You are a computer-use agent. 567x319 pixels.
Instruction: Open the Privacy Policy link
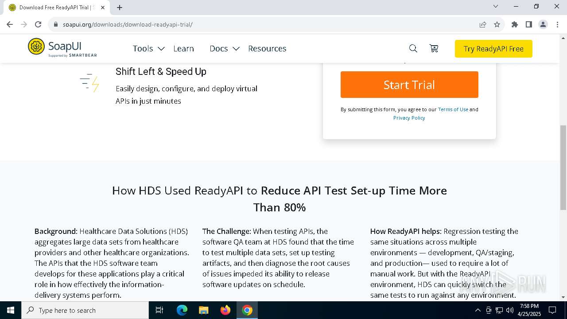(x=409, y=118)
